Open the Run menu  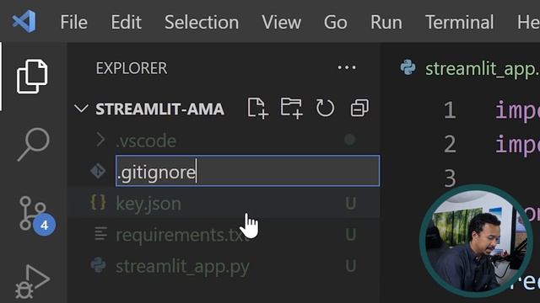[x=386, y=23]
